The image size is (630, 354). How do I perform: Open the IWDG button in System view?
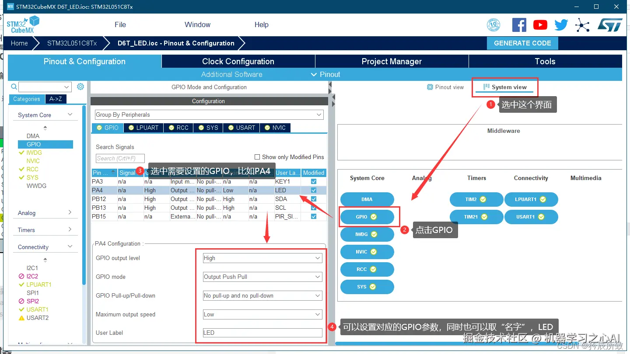[x=367, y=234]
